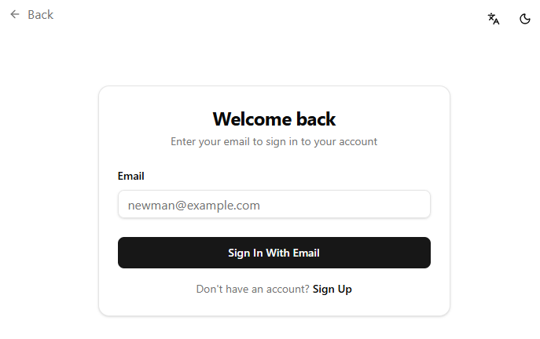Toggle dark mode with the moon button
540x339 pixels.
(525, 19)
